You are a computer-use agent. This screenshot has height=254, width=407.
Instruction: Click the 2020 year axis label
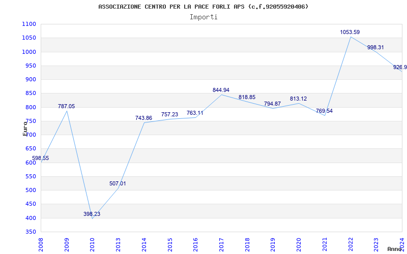pos(299,245)
